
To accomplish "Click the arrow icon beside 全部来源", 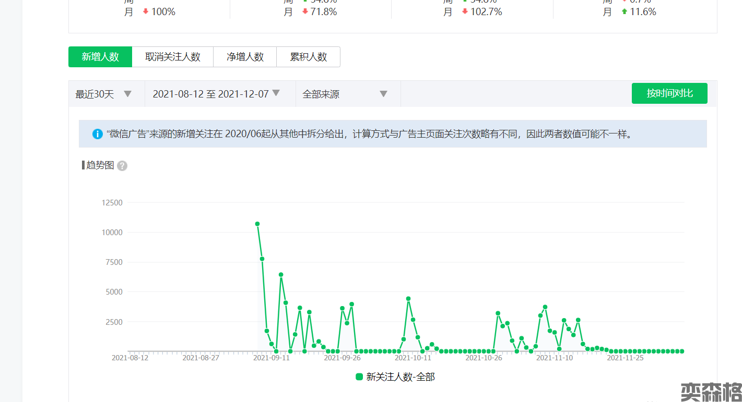I will pyautogui.click(x=383, y=94).
